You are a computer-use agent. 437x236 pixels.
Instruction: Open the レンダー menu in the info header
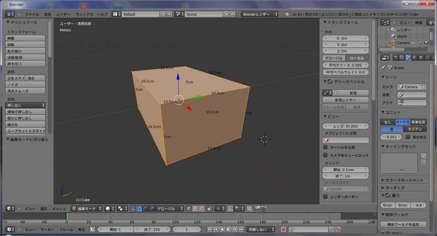[63, 14]
